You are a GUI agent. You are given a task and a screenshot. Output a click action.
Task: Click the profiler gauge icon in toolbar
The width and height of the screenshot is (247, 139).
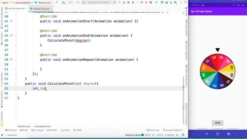142,2
